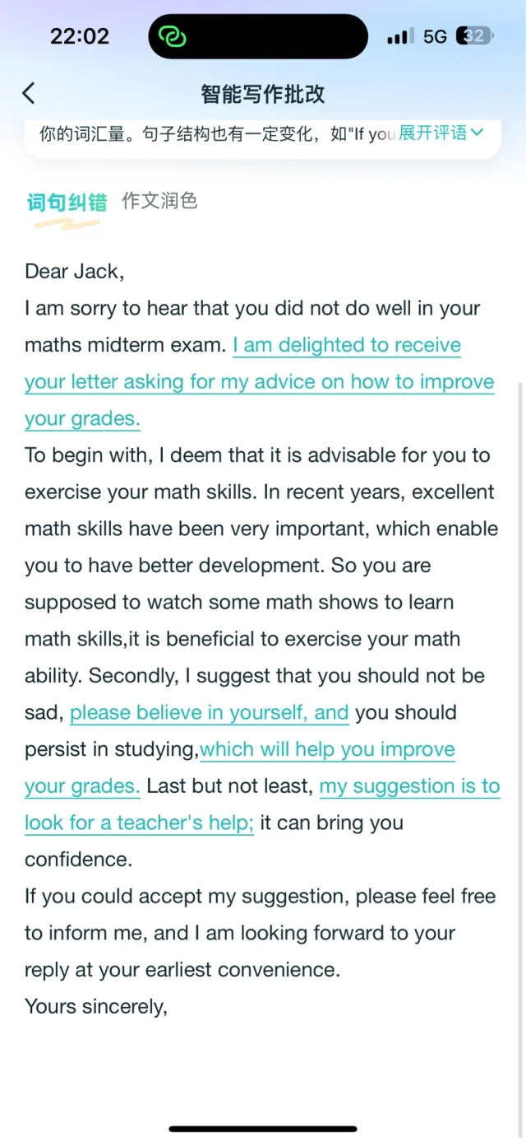The width and height of the screenshot is (526, 1142).
Task: Tap underlined "please believe in yourself, and"
Action: (210, 712)
